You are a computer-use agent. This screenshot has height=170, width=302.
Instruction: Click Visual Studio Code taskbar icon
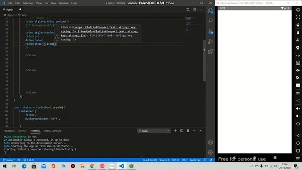pyautogui.click(x=122, y=166)
